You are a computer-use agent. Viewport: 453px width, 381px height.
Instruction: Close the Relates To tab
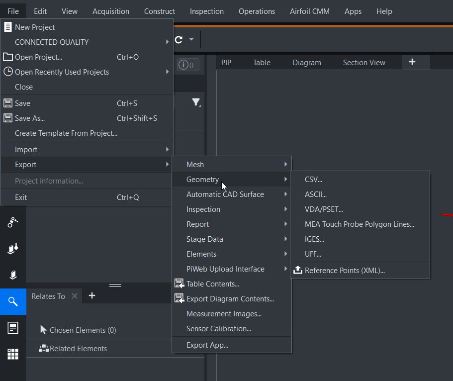point(75,296)
